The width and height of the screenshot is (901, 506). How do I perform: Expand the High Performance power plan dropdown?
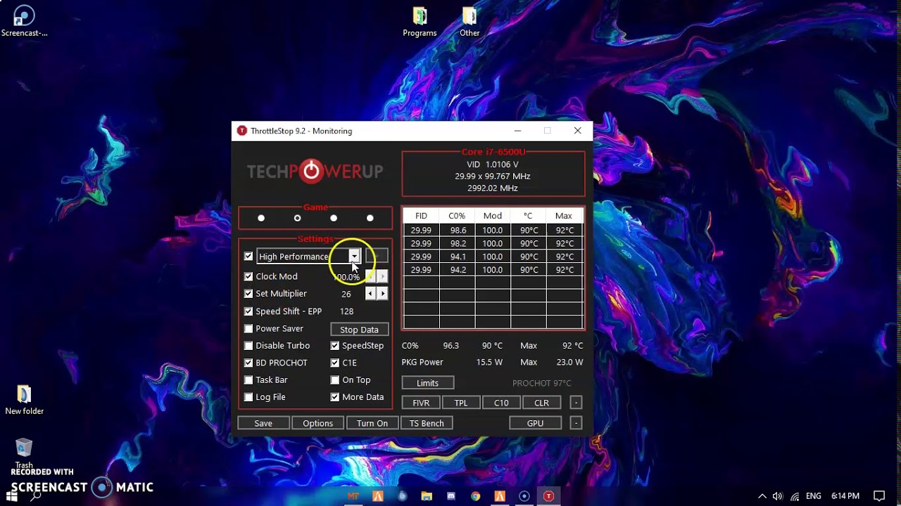click(354, 257)
